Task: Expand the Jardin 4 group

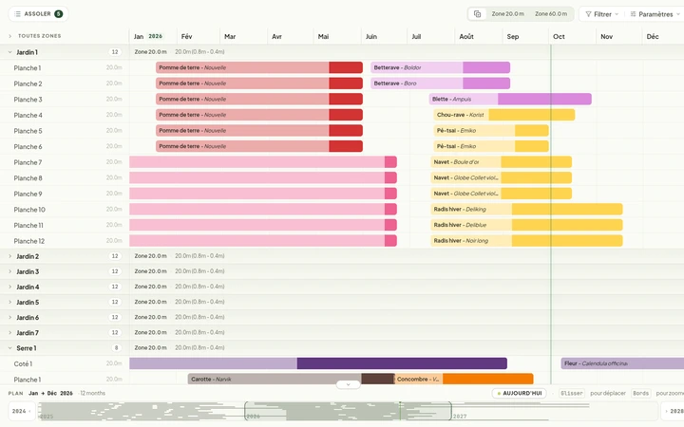Action: (x=10, y=287)
